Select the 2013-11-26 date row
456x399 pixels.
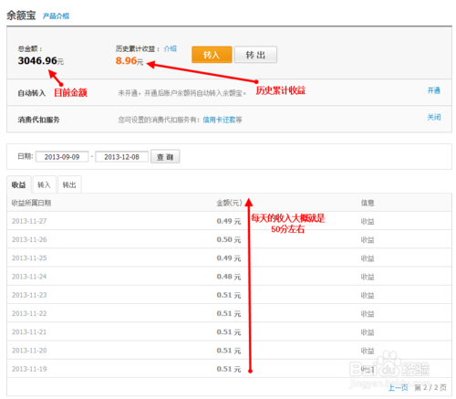[x=229, y=239]
